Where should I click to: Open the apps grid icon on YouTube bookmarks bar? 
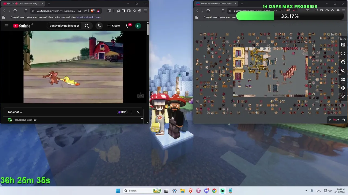[x=4, y=17]
